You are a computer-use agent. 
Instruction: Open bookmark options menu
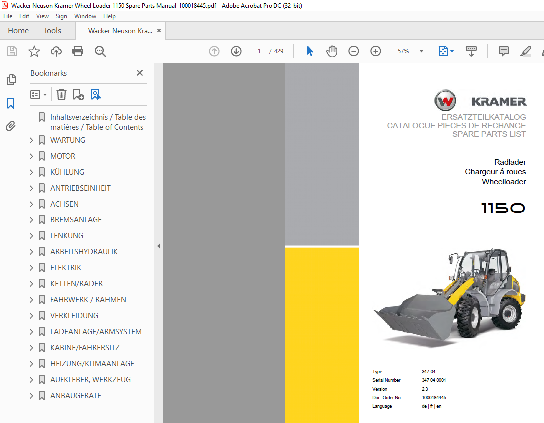coord(38,95)
